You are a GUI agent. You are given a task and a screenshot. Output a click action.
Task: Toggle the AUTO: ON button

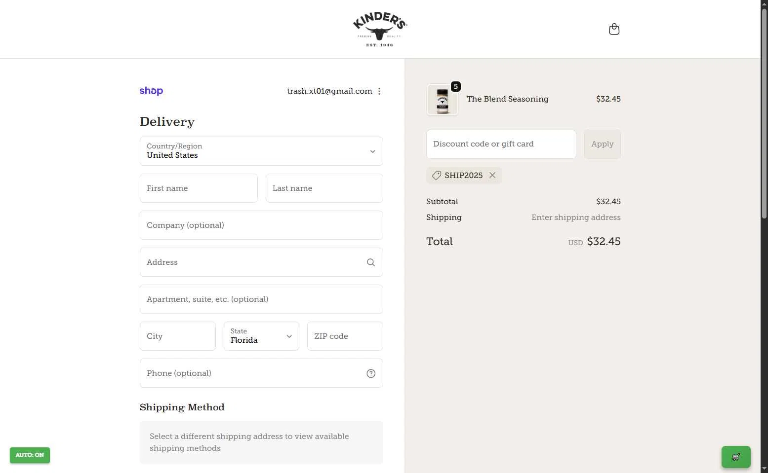(x=30, y=455)
